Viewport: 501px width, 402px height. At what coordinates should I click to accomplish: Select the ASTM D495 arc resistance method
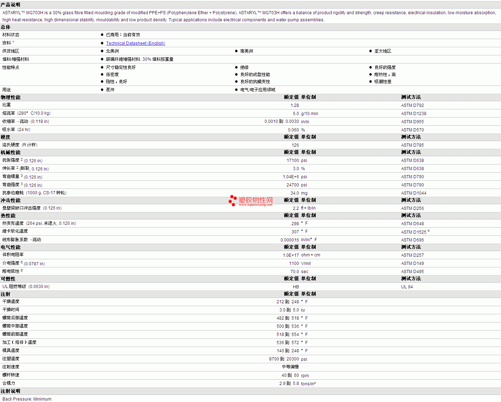(x=413, y=272)
